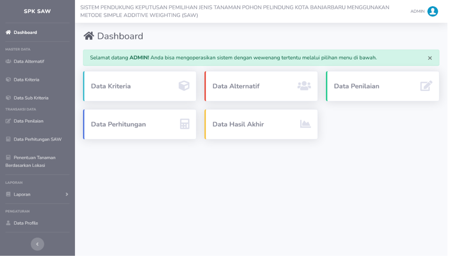449x257 pixels.
Task: Open the Data Perhitungan dashboard card
Action: (x=140, y=124)
